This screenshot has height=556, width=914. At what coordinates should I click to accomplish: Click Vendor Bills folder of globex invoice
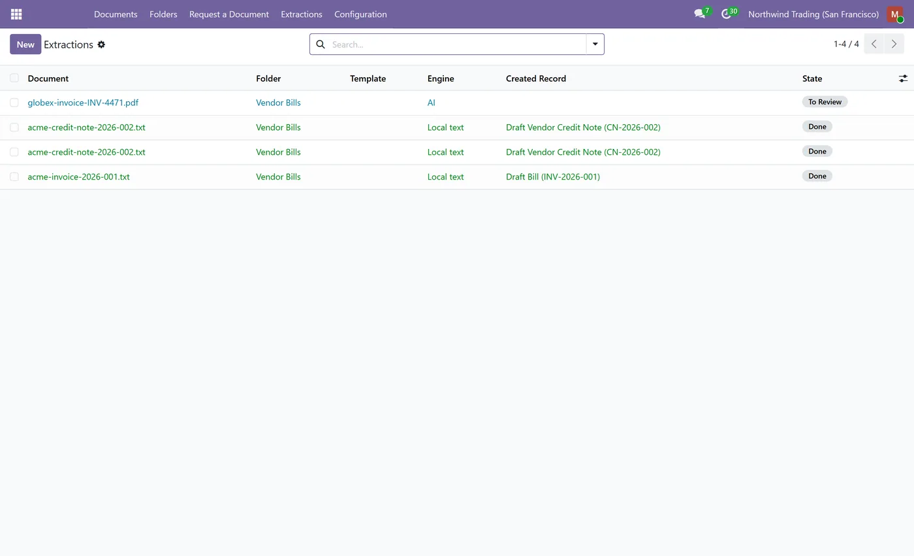tap(278, 103)
